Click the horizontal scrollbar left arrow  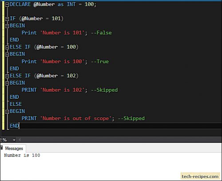20,140
